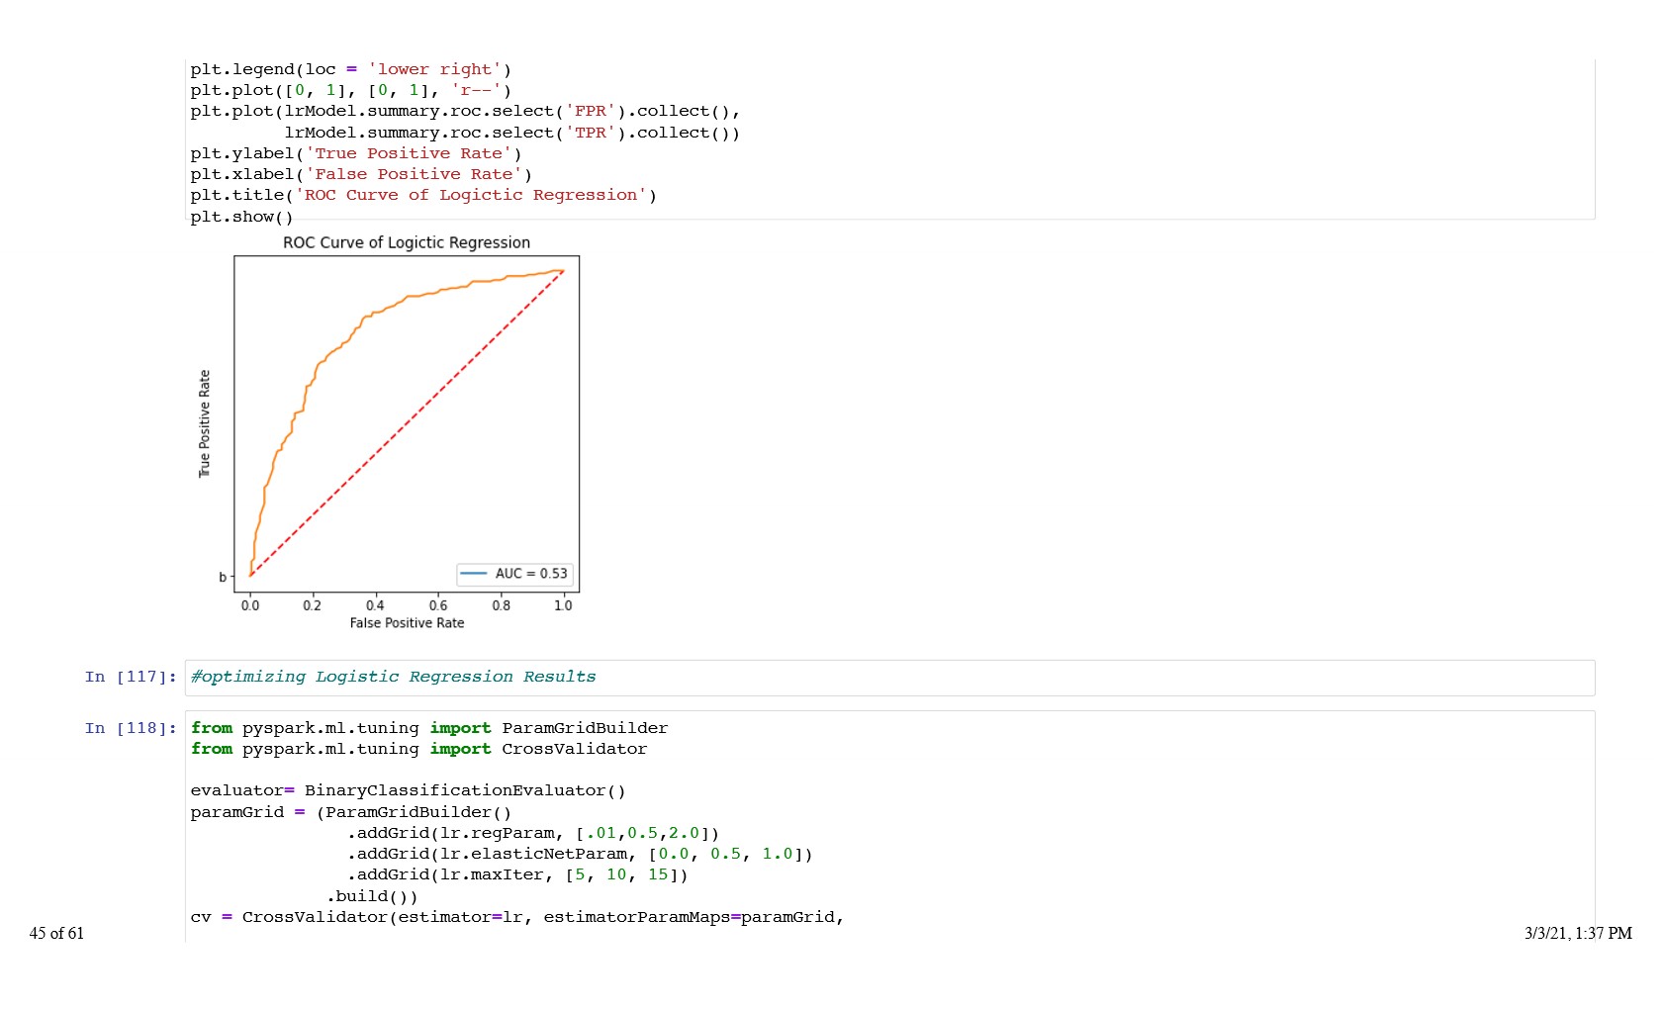Click the ParamGridBuilder import line

point(428,729)
